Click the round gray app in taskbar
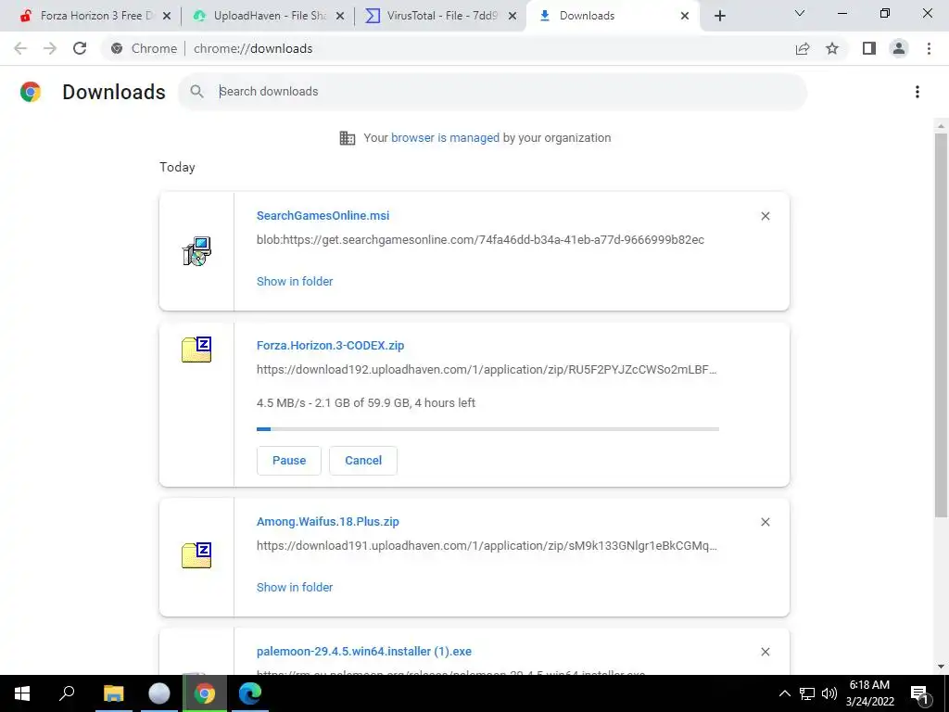The width and height of the screenshot is (949, 712). tap(158, 693)
